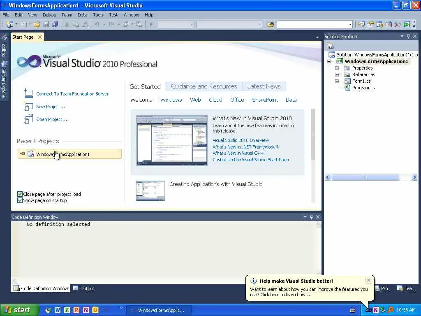Click the Copy toolbar icon
Image resolution: width=421 pixels, height=316 pixels.
pos(76,24)
